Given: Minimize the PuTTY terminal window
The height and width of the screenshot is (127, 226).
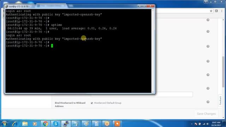Looking at the screenshot, I should click(x=139, y=6).
